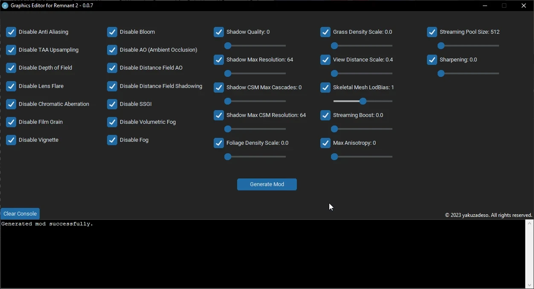Uncheck Disable Distance Field Shadowing checkbox

click(112, 86)
